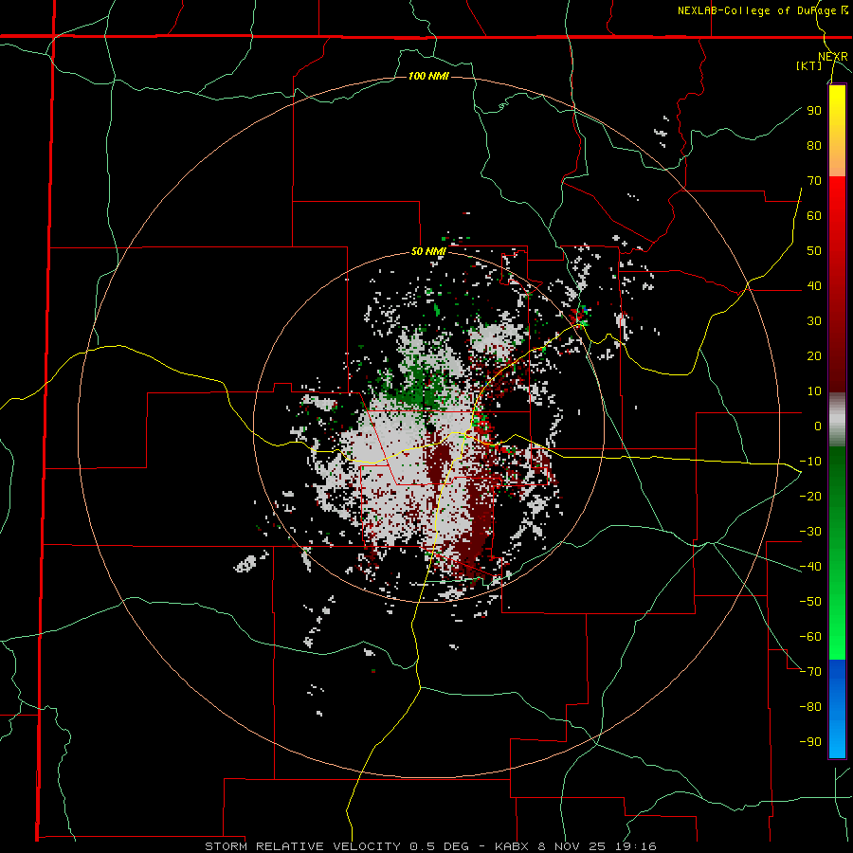Viewport: 853px width, 853px height.
Task: Click the -70 value on velocity scale
Action: pos(810,672)
